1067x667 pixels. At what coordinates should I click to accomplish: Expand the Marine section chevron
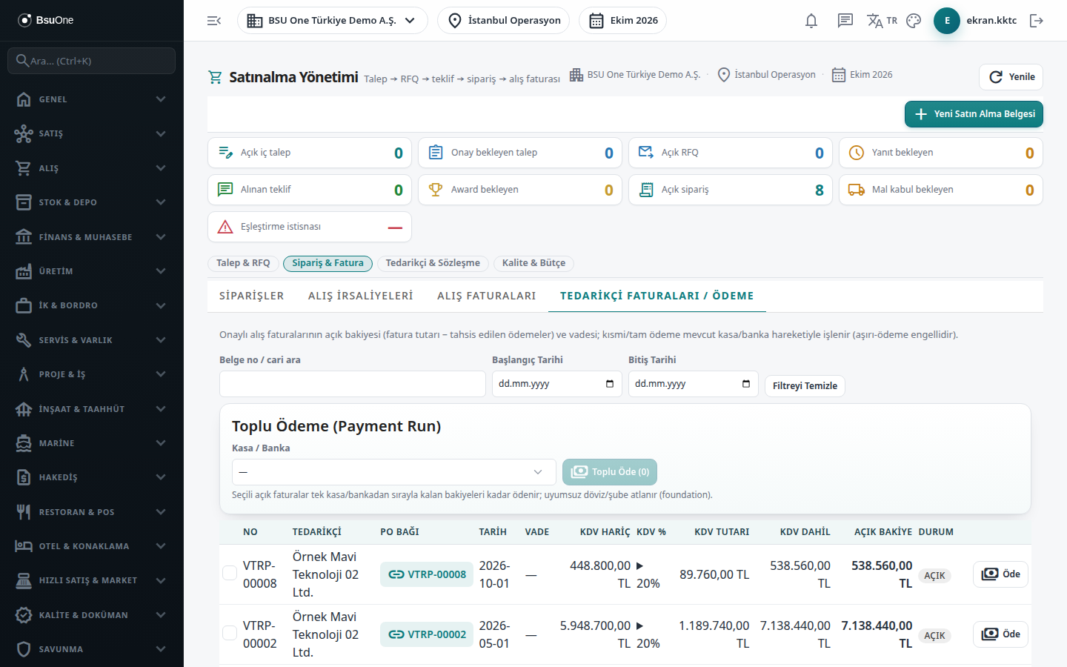161,443
